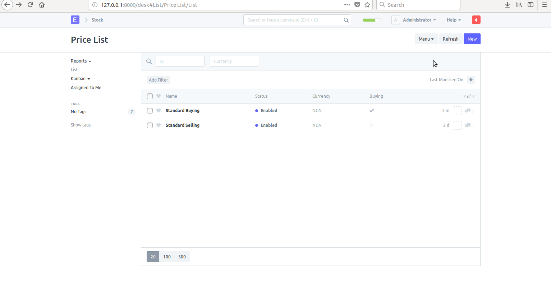This screenshot has width=551, height=299.
Task: Open the Kanban dropdown
Action: [x=80, y=78]
